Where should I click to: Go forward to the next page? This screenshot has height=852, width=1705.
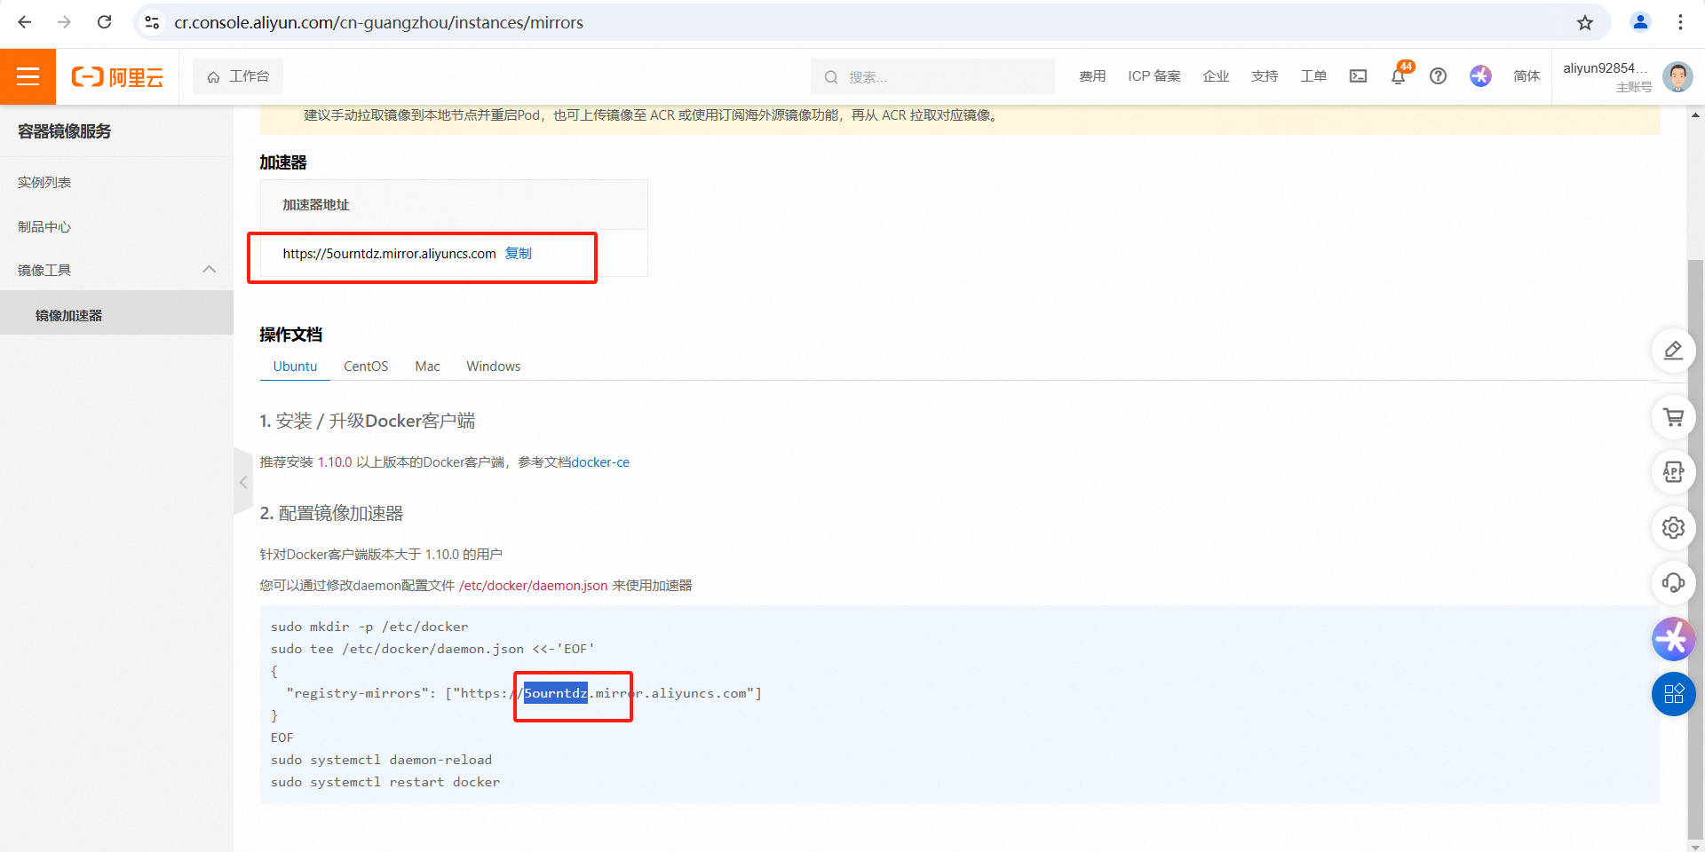[x=64, y=22]
